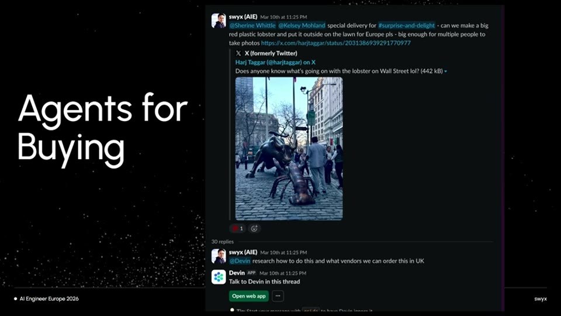Open the Harj Taggar (@harjtaggar) on X link
The image size is (561, 316).
(275, 63)
